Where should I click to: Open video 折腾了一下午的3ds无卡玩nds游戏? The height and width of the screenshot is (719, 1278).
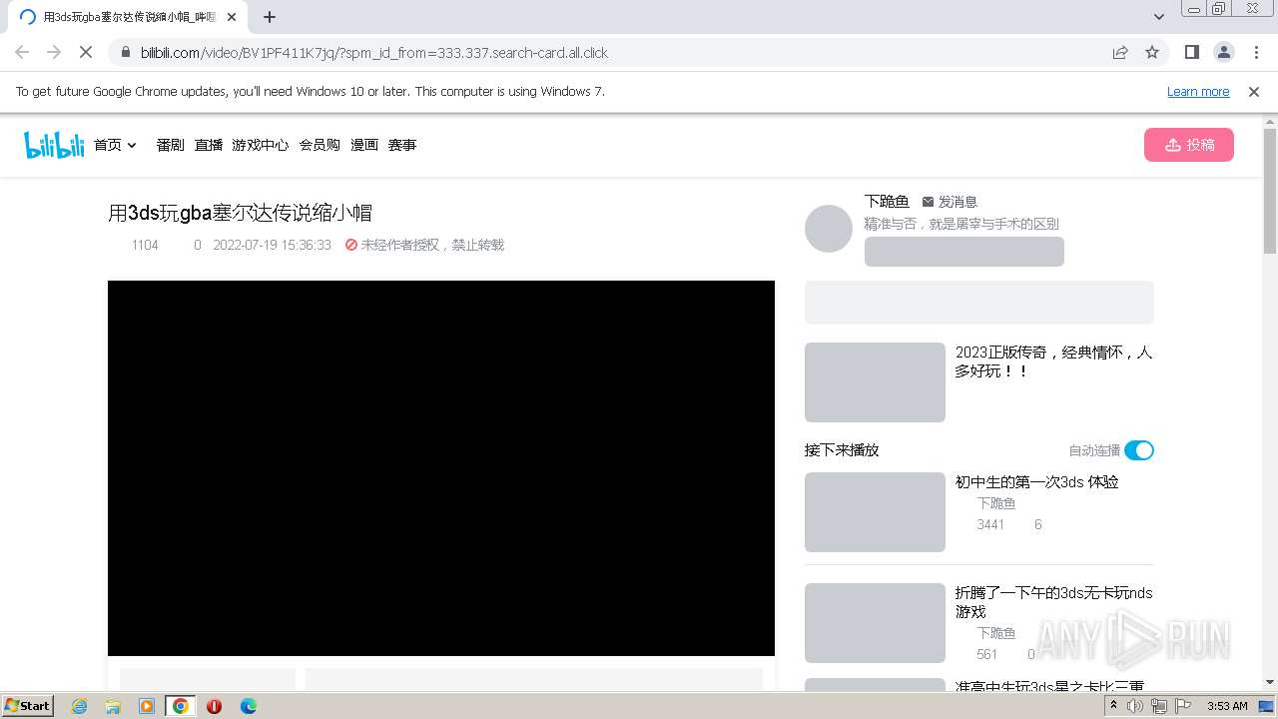[x=1053, y=602]
